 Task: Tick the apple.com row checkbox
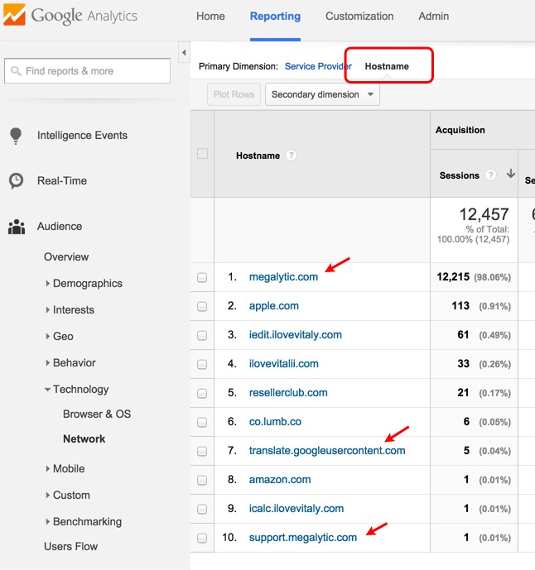[x=202, y=306]
